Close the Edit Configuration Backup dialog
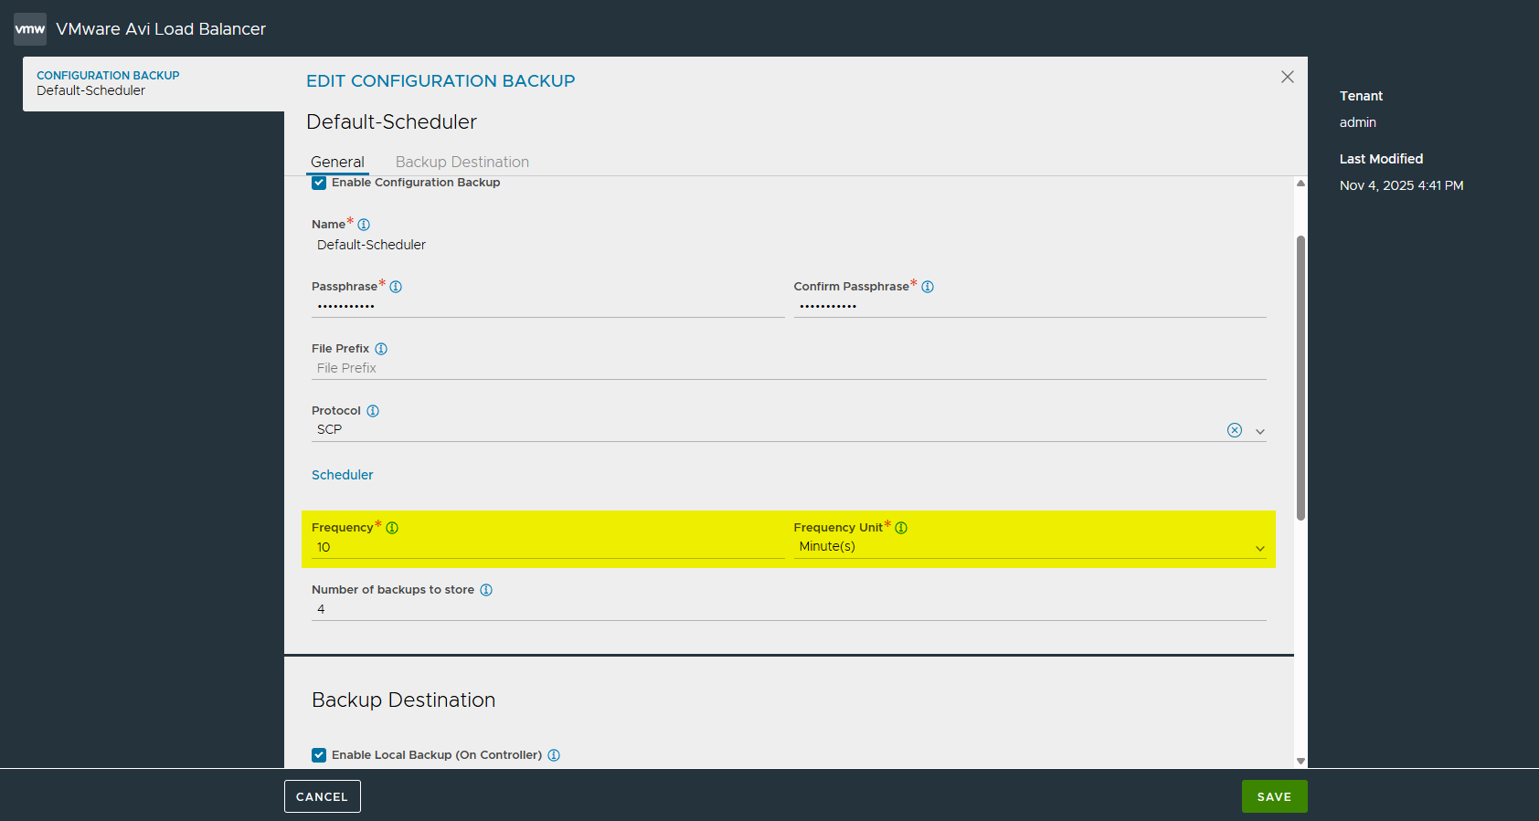 tap(1287, 77)
